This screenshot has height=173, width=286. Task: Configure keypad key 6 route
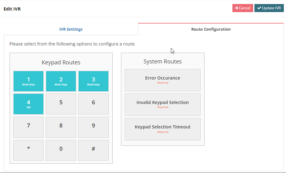click(x=93, y=104)
